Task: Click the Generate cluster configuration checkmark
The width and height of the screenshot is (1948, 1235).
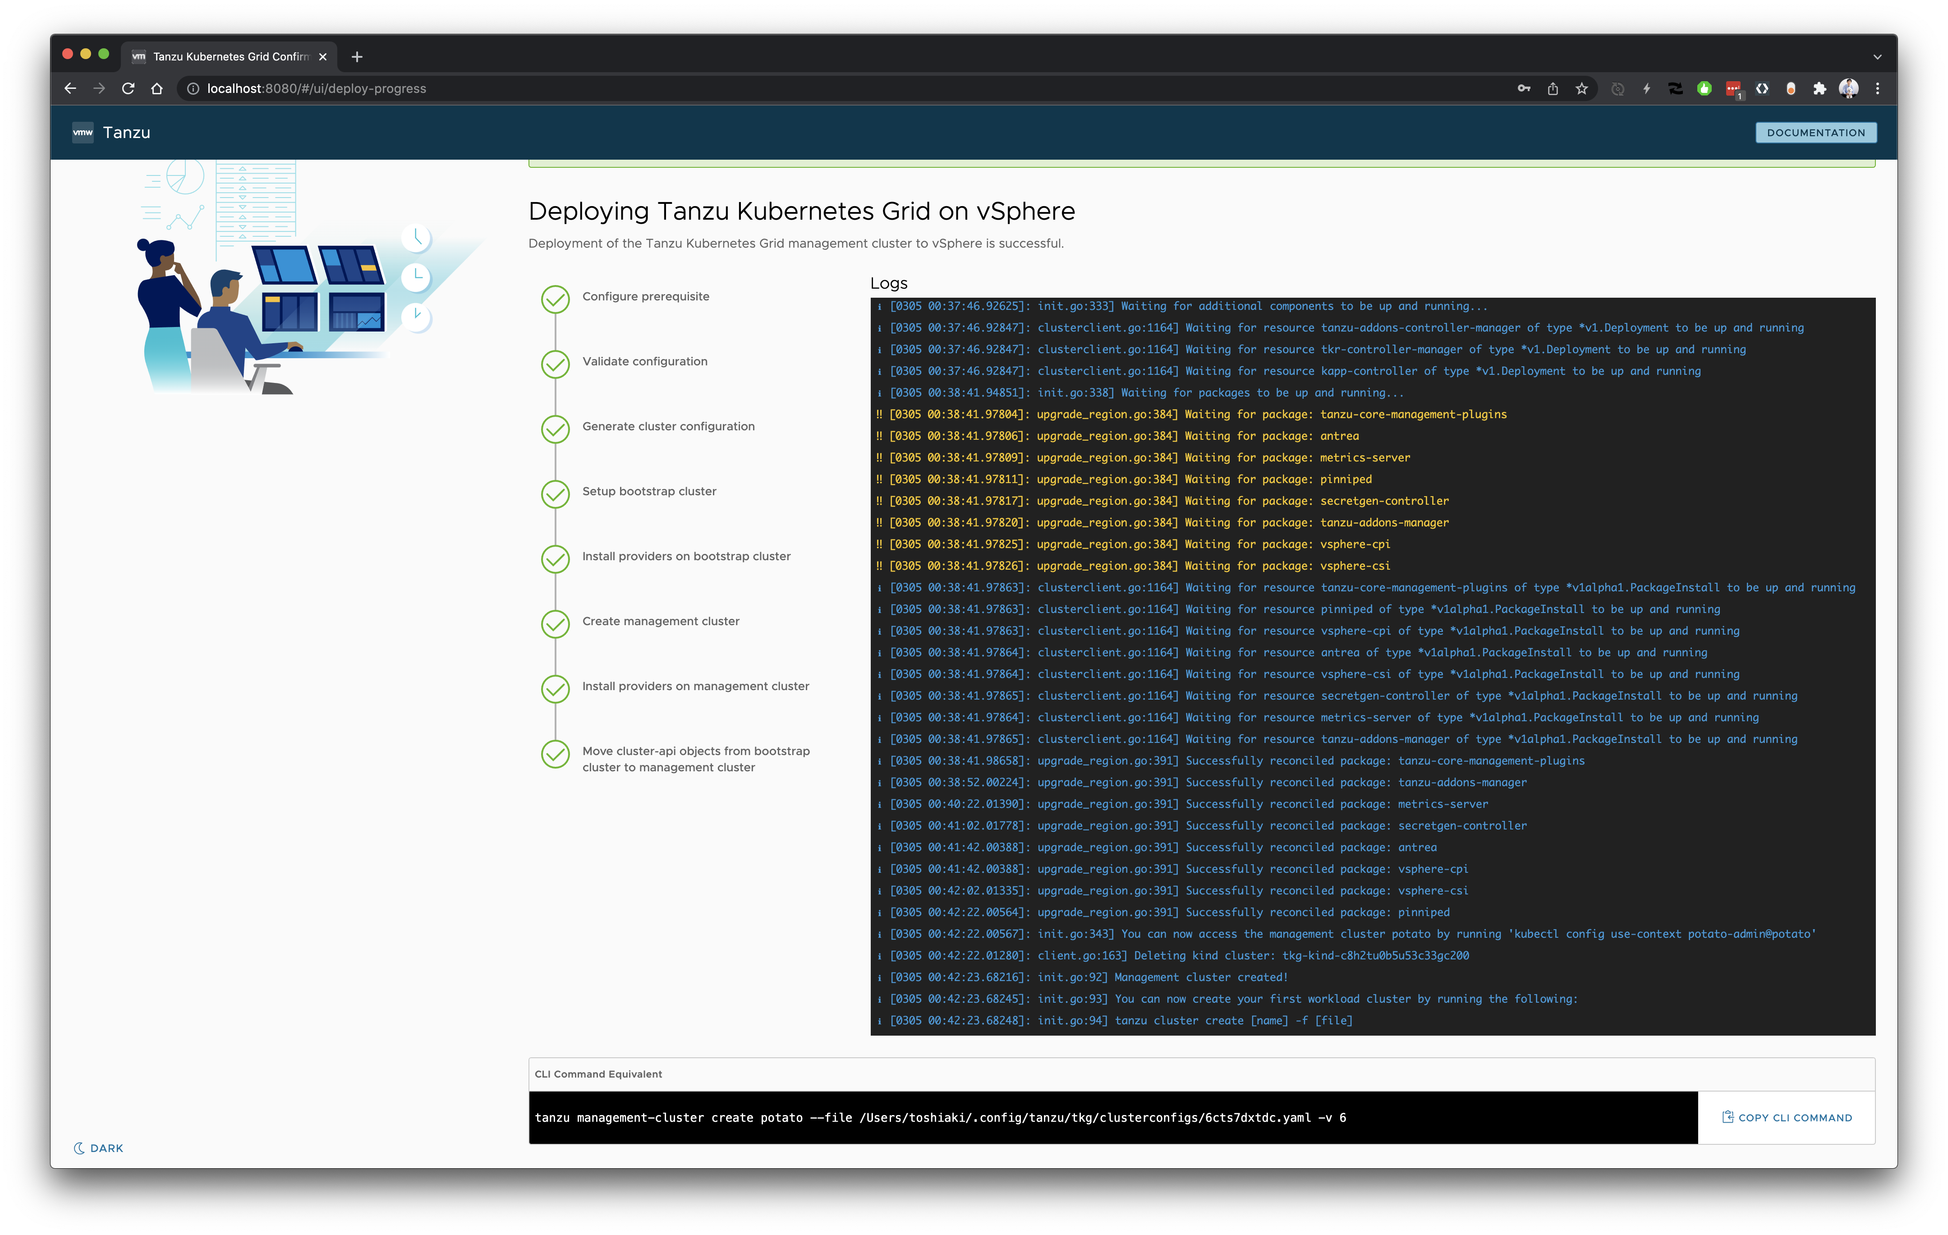Action: pos(556,429)
